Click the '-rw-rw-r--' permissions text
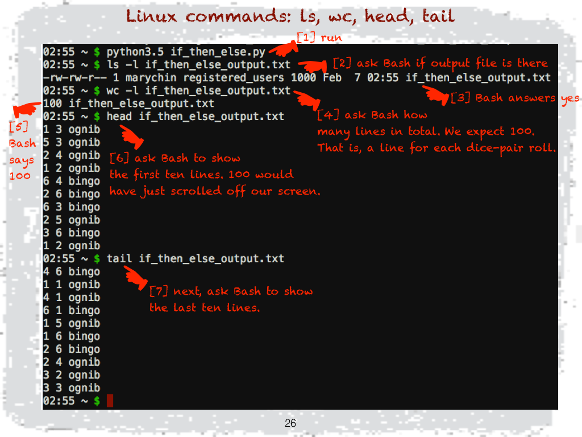582x437 pixels. point(74,77)
